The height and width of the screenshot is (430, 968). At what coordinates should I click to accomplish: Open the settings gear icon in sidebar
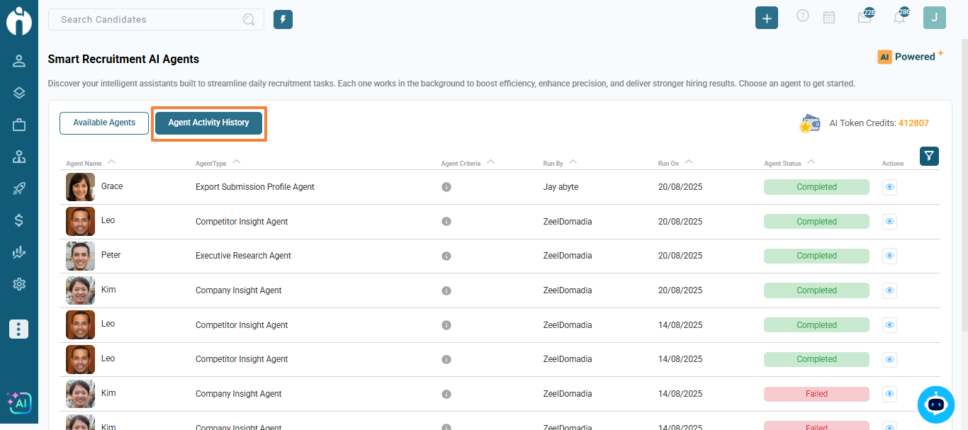pyautogui.click(x=19, y=284)
